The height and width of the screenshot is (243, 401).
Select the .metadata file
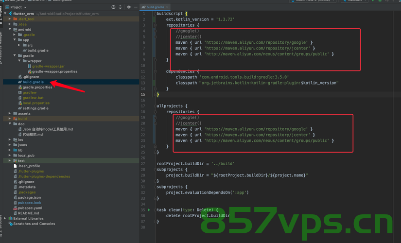click(27, 187)
